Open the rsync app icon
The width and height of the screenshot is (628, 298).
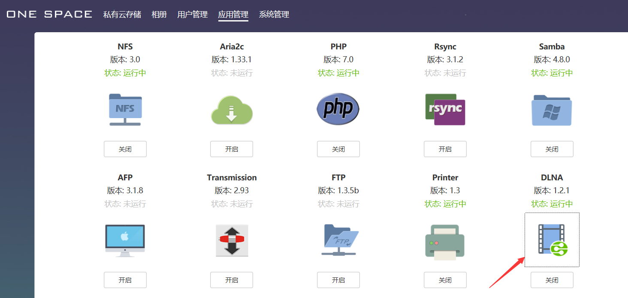(x=445, y=109)
